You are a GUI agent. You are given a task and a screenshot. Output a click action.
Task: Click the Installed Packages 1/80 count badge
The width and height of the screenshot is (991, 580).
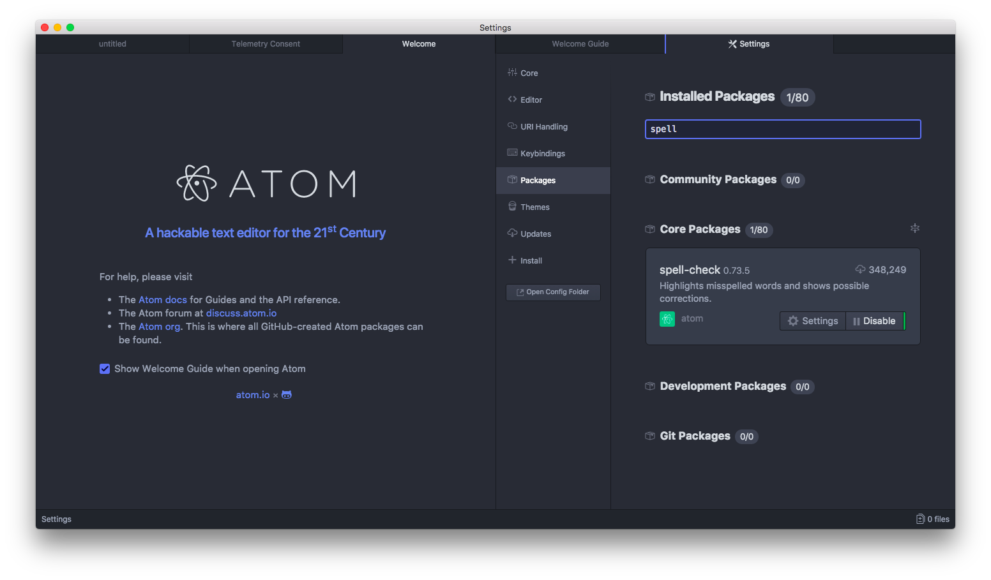coord(798,98)
